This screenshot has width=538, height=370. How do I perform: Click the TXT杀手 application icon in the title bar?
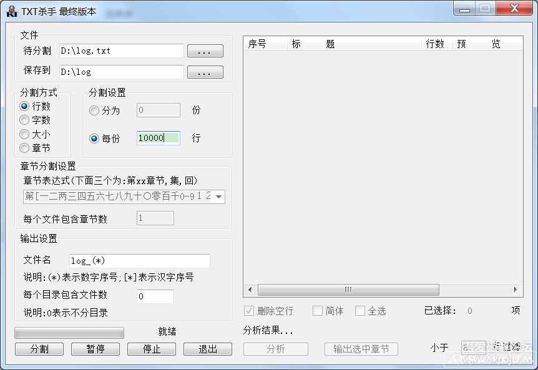[11, 9]
